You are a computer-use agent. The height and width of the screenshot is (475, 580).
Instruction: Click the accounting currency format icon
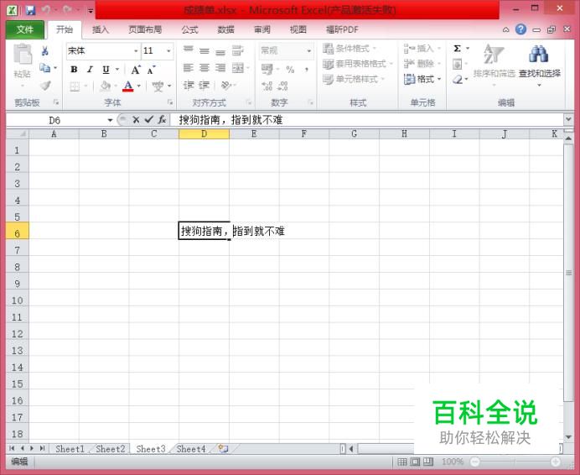pyautogui.click(x=267, y=70)
